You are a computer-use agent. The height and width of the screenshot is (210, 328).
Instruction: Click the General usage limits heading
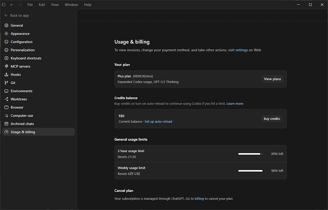(131, 139)
